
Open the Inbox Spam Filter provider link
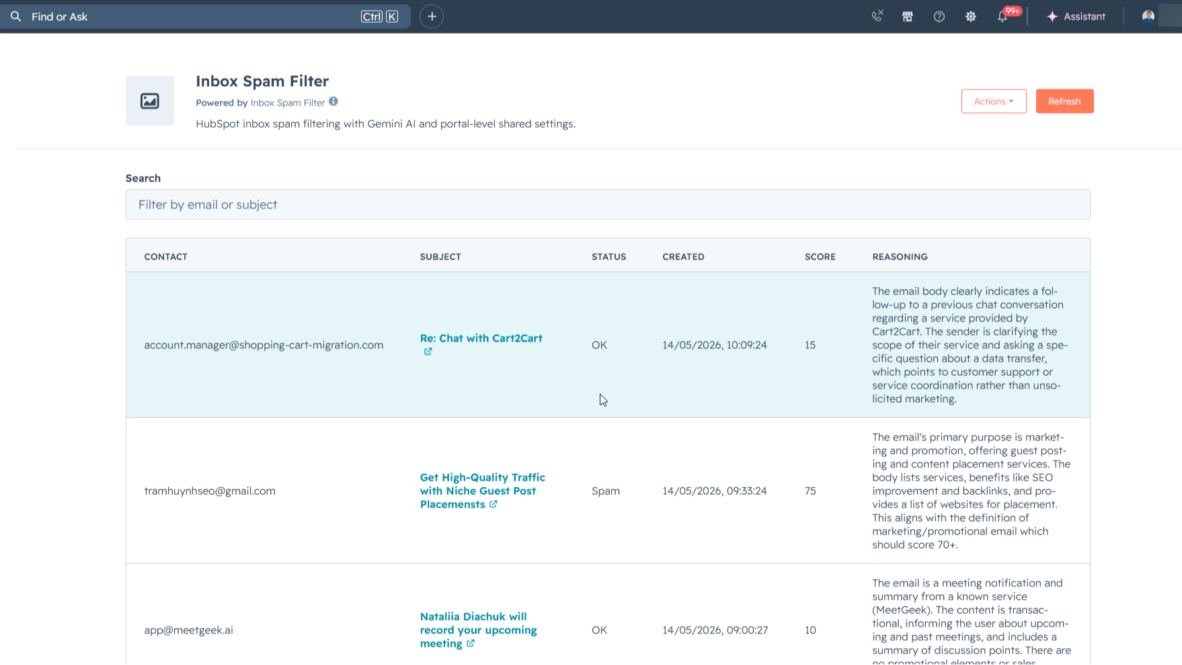[x=288, y=103]
